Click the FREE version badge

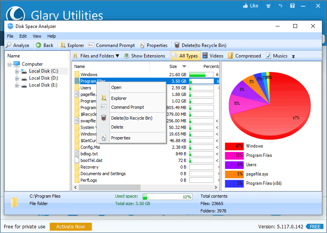pos(315,226)
